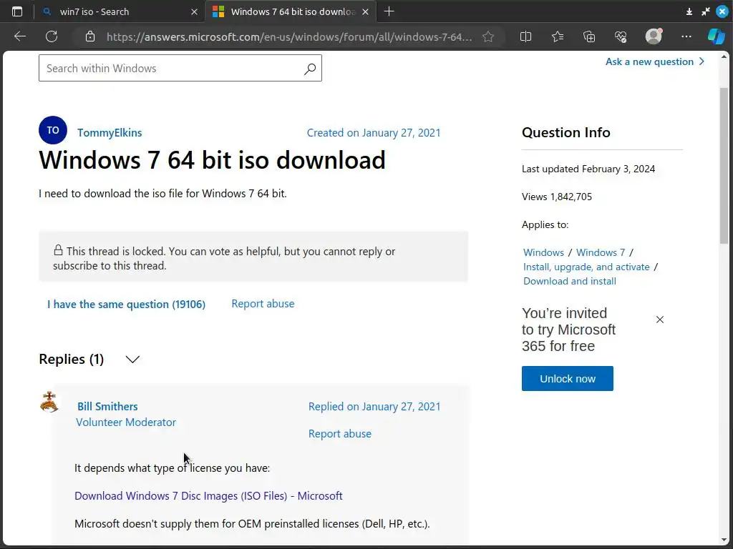Click the Volunteer Moderator label
Image resolution: width=733 pixels, height=549 pixels.
point(126,422)
